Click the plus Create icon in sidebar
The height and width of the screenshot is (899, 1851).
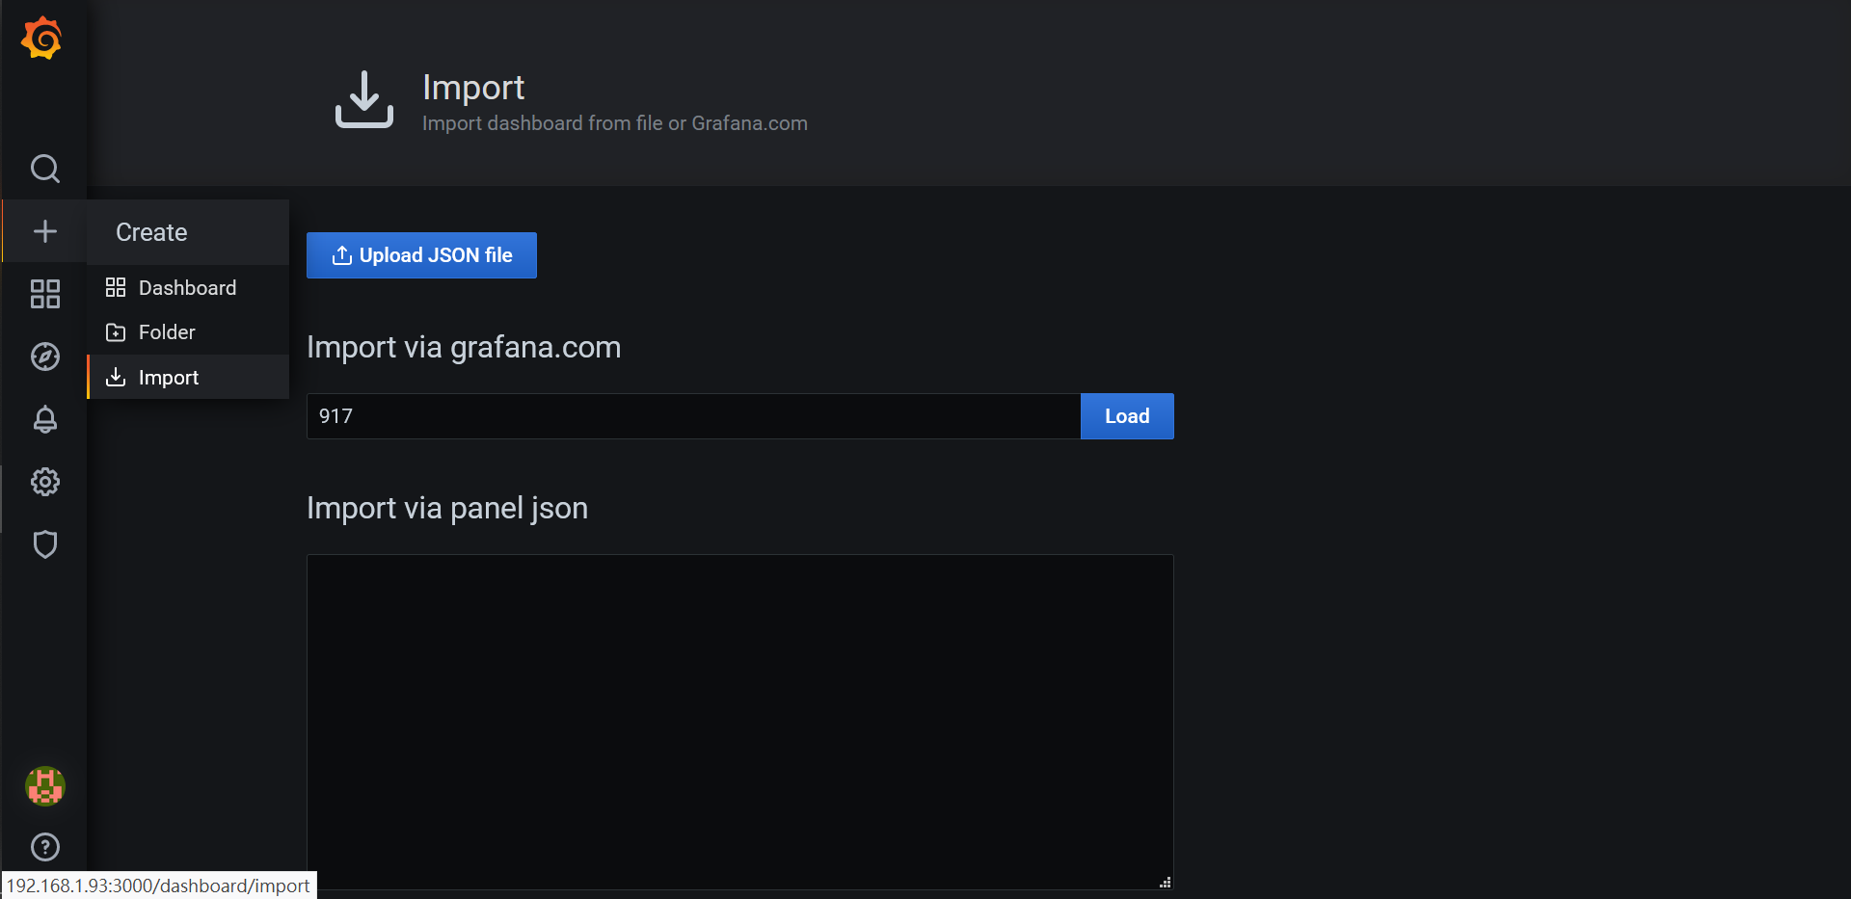click(x=45, y=231)
